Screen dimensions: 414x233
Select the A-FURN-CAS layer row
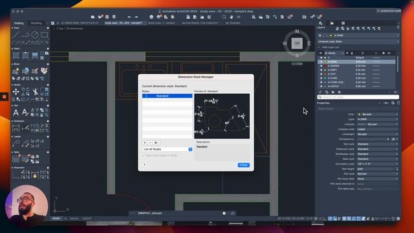[356, 82]
